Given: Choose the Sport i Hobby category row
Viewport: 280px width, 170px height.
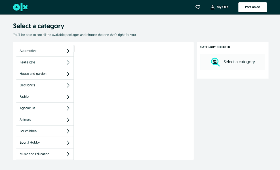Looking at the screenshot, I should click(45, 143).
